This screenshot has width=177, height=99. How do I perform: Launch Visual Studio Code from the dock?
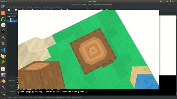click(3, 50)
